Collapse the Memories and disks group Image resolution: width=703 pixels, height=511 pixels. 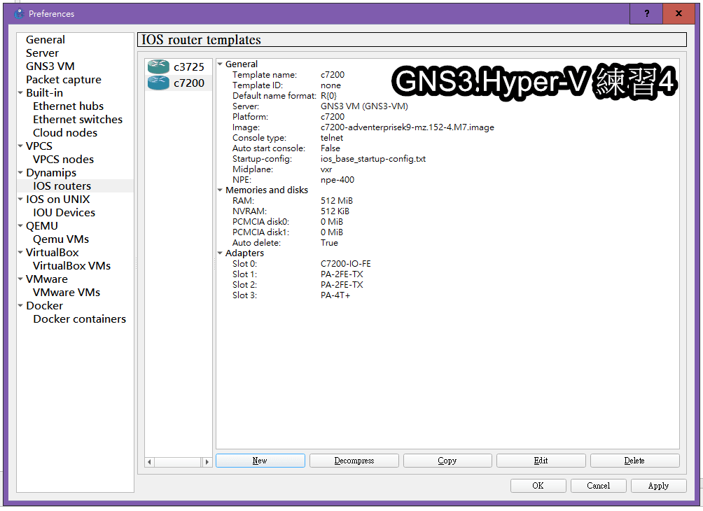click(x=220, y=190)
